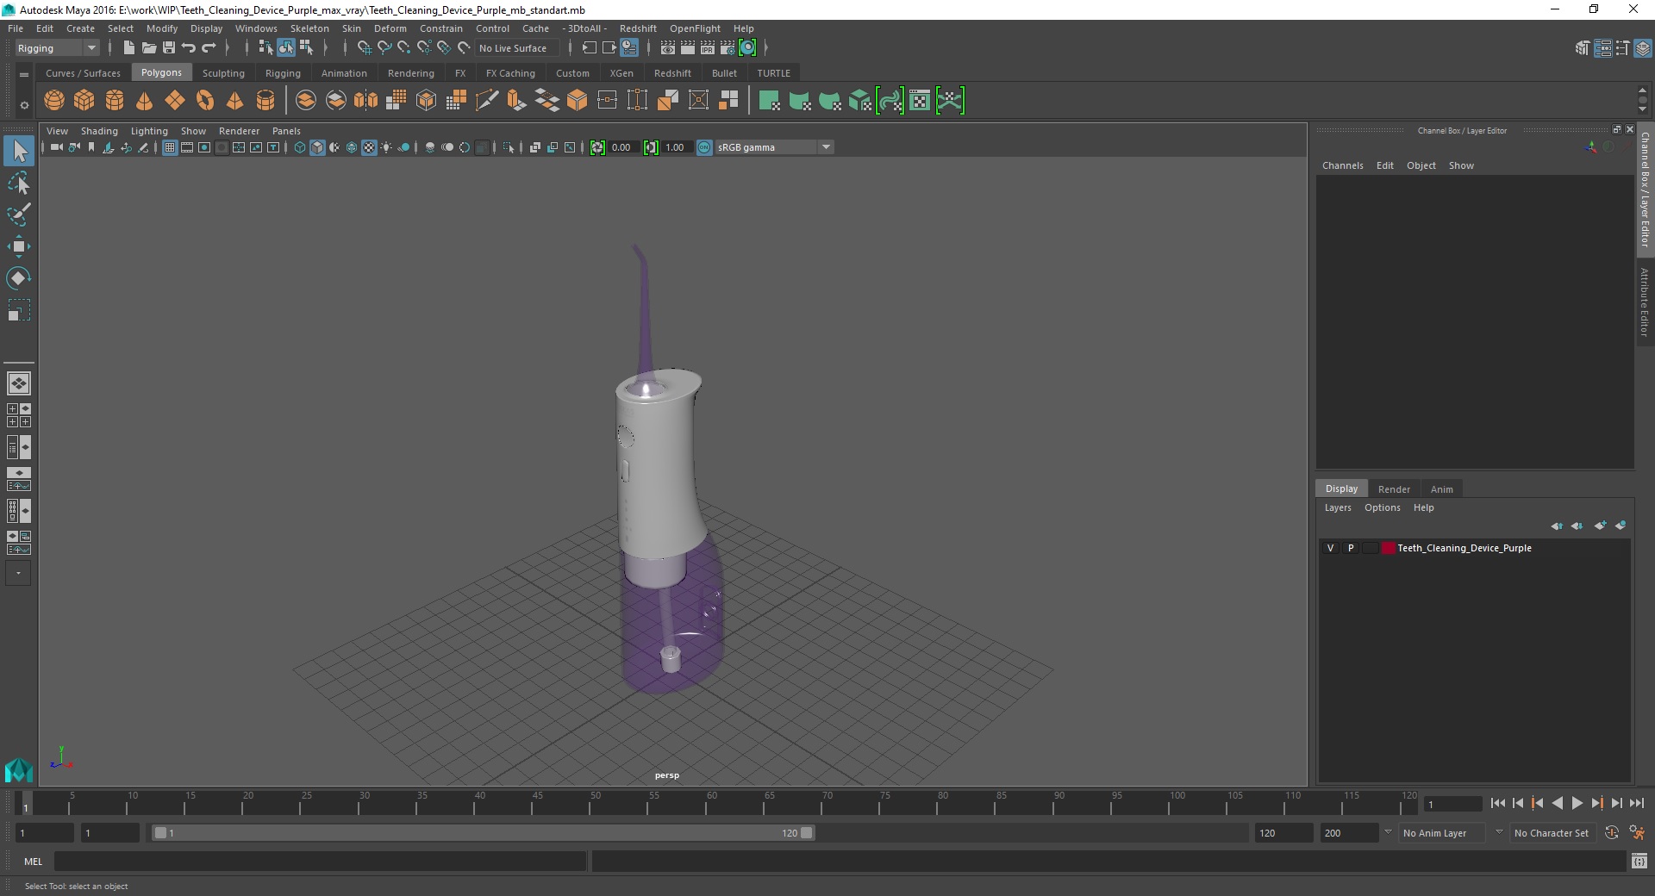Open the Shading menu in viewport
This screenshot has height=896, width=1655.
tap(99, 131)
